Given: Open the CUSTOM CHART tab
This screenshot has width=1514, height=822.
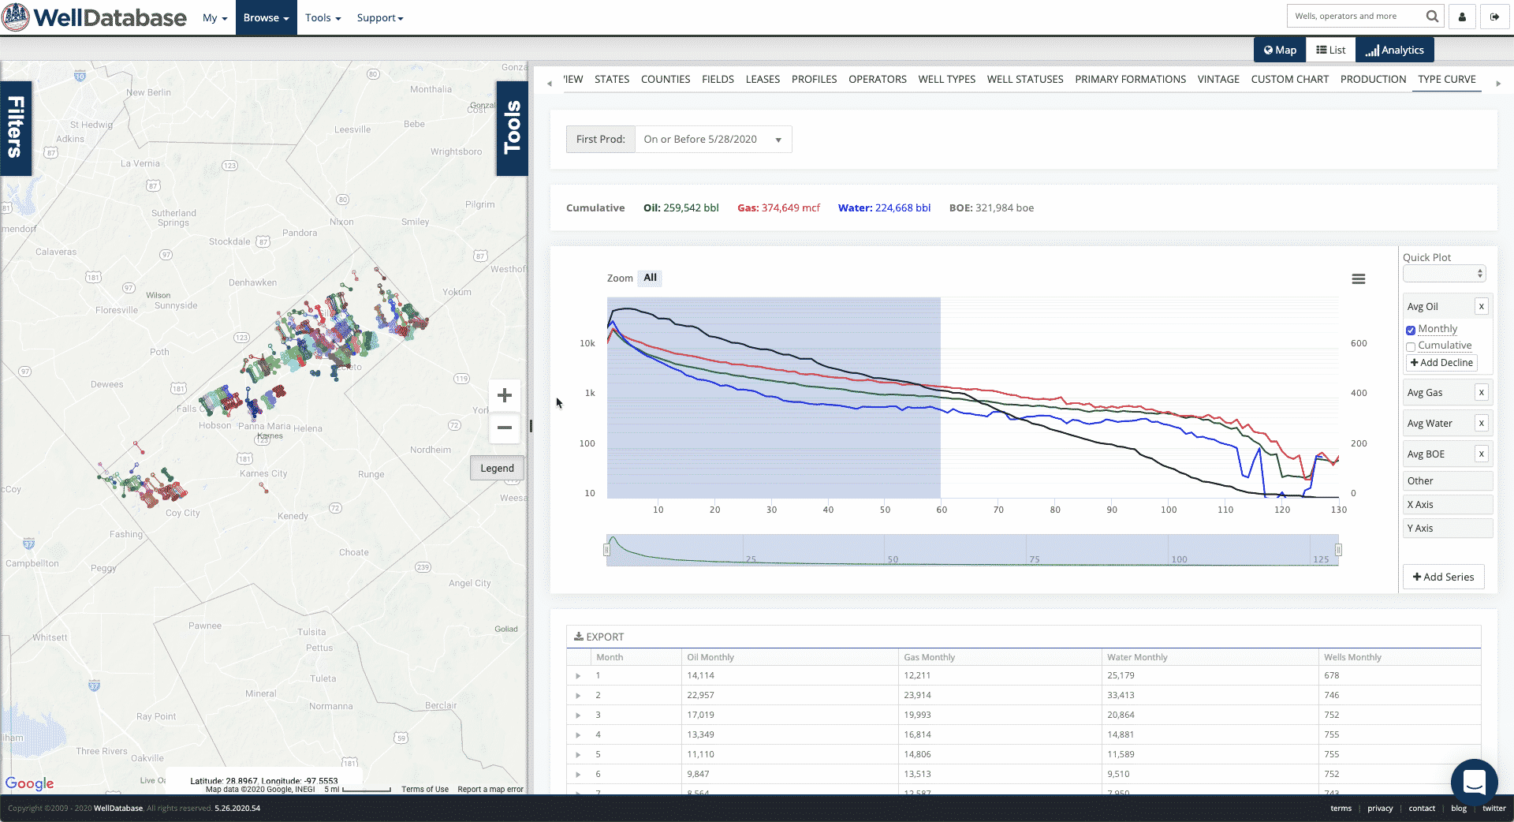Looking at the screenshot, I should tap(1289, 79).
